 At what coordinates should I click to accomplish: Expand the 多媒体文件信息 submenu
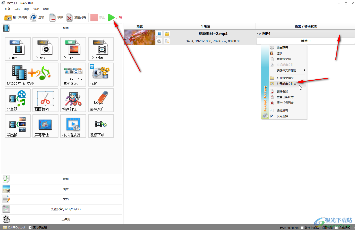pyautogui.click(x=288, y=70)
